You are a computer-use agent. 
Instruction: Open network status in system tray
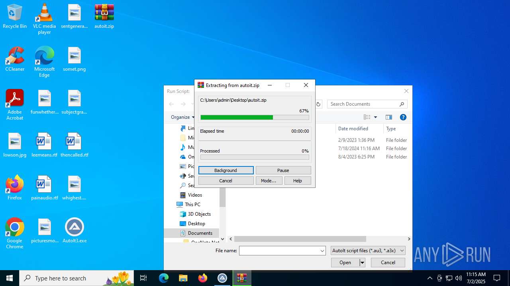449,278
